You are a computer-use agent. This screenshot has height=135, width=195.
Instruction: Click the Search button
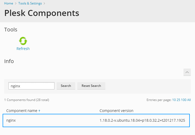tap(66, 86)
